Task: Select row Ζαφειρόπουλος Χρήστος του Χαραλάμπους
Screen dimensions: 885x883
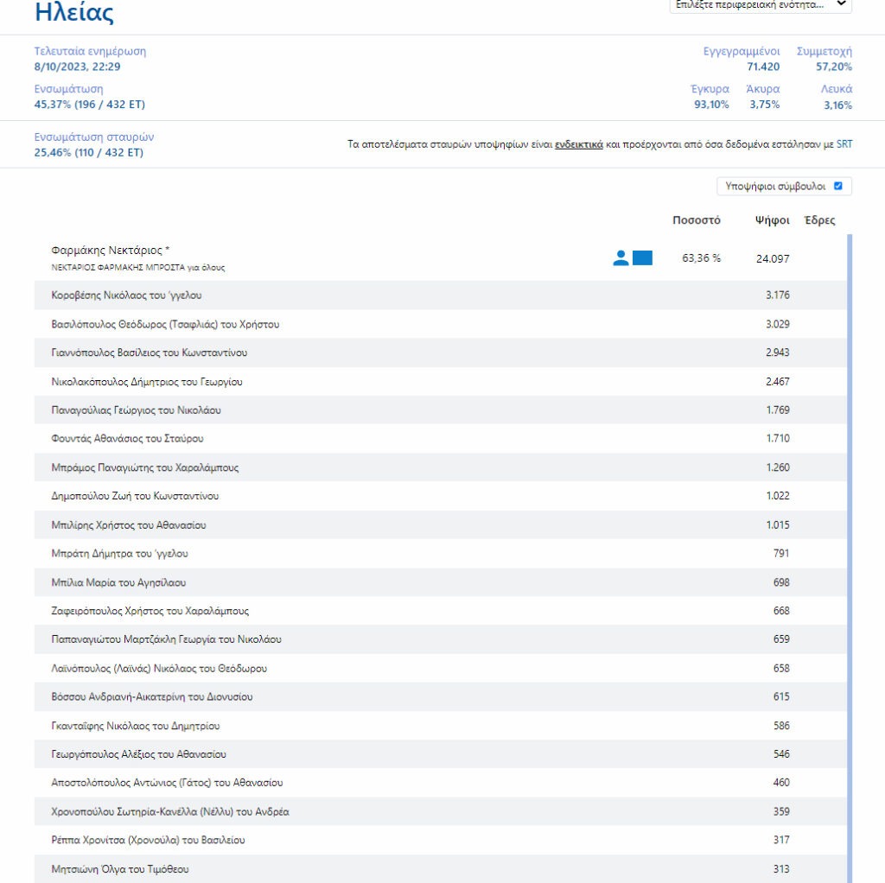Action: 440,611
